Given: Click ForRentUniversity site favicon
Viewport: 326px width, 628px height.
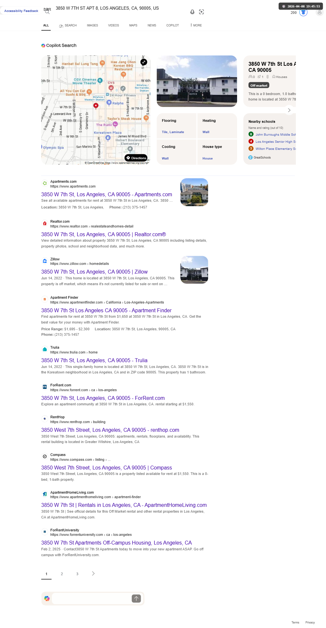Looking at the screenshot, I should pyautogui.click(x=45, y=532).
